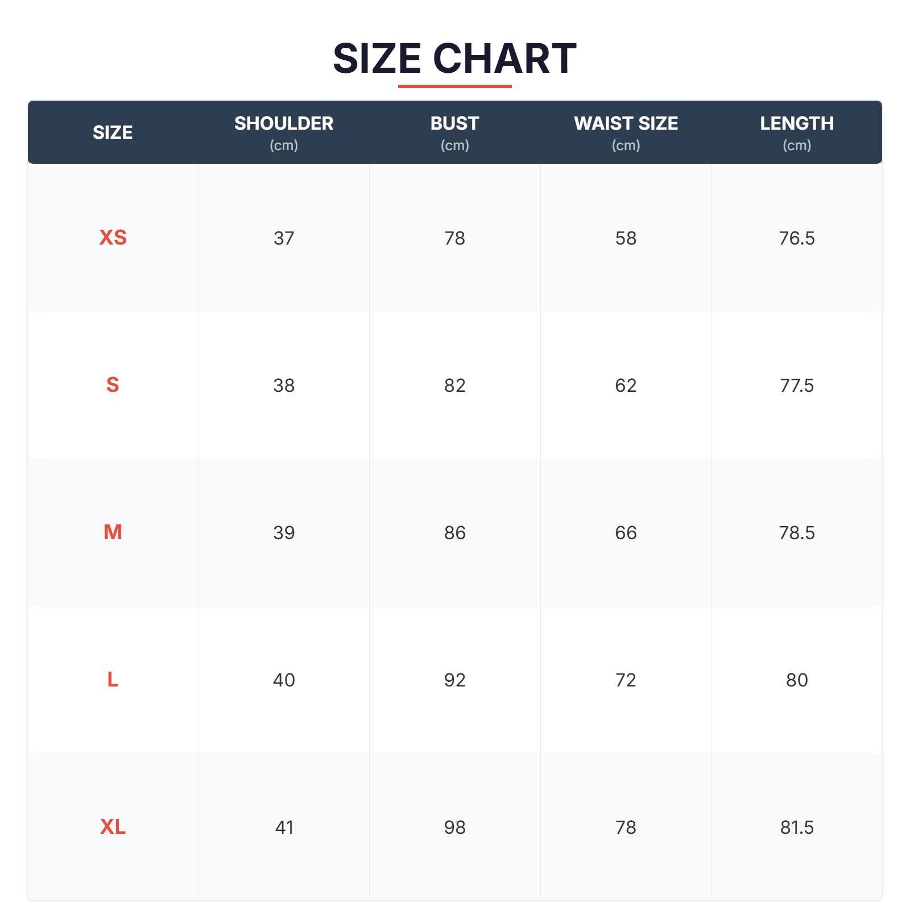Click the L size label
The height and width of the screenshot is (910, 910).
tap(113, 680)
